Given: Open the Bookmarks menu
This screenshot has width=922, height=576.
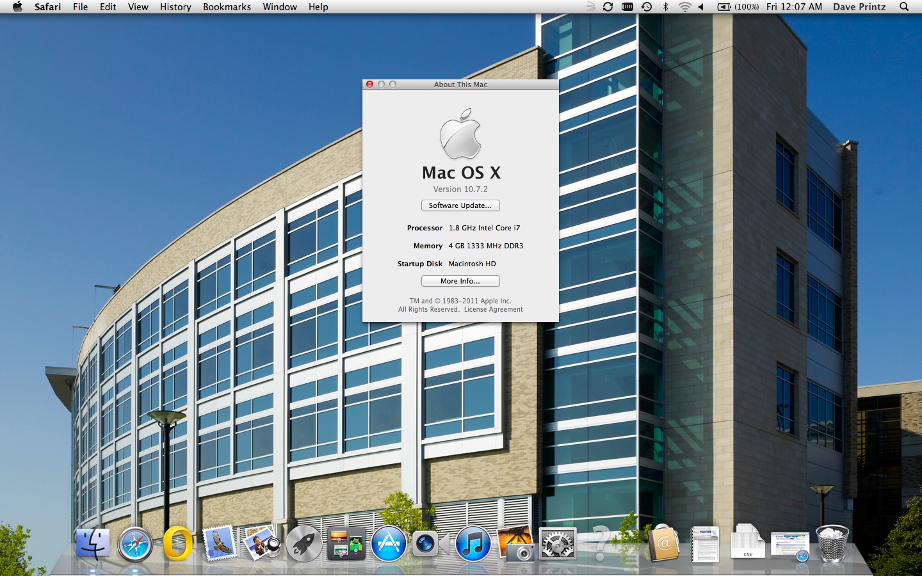Looking at the screenshot, I should (227, 6).
